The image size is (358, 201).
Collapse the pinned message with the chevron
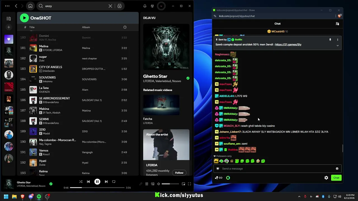point(338,46)
